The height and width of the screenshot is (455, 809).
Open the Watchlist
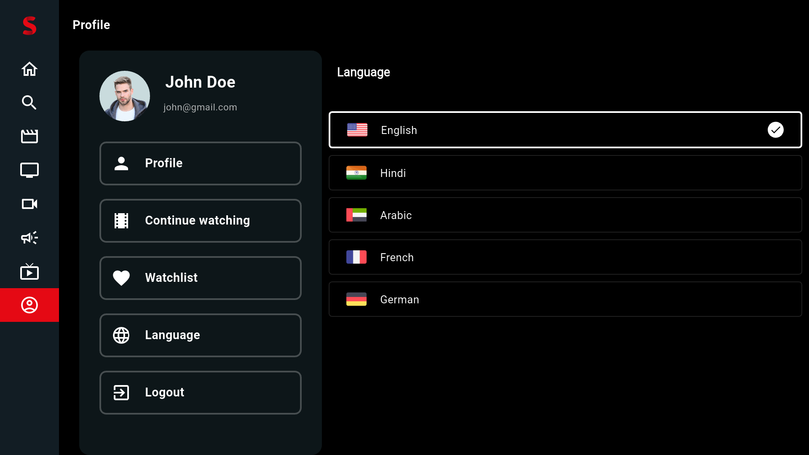point(201,278)
